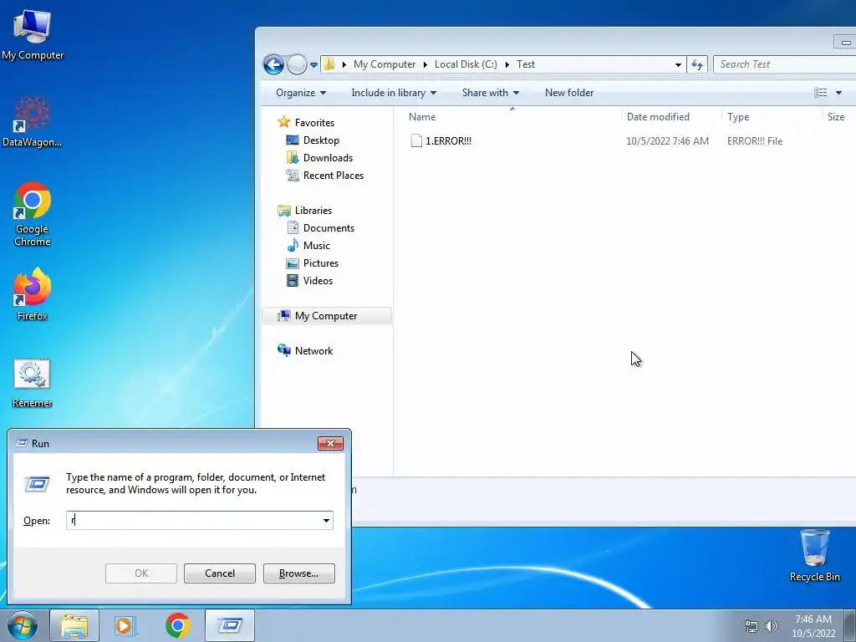Viewport: 856px width, 642px height.
Task: Expand address bar history dropdown
Action: click(x=678, y=64)
